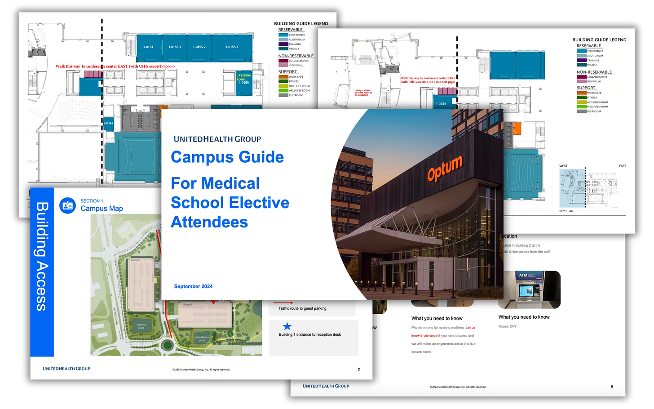Select room 1-0155.2 on the floor plan
Image resolution: width=654 pixels, height=409 pixels.
[x=199, y=47]
